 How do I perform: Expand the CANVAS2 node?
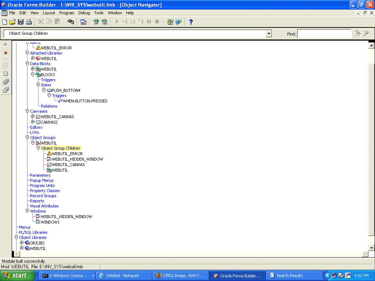(x=33, y=122)
